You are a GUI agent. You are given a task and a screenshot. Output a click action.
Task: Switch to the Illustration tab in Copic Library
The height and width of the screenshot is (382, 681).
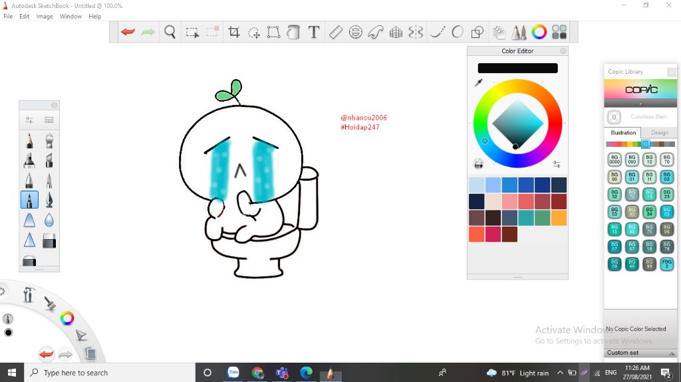622,132
